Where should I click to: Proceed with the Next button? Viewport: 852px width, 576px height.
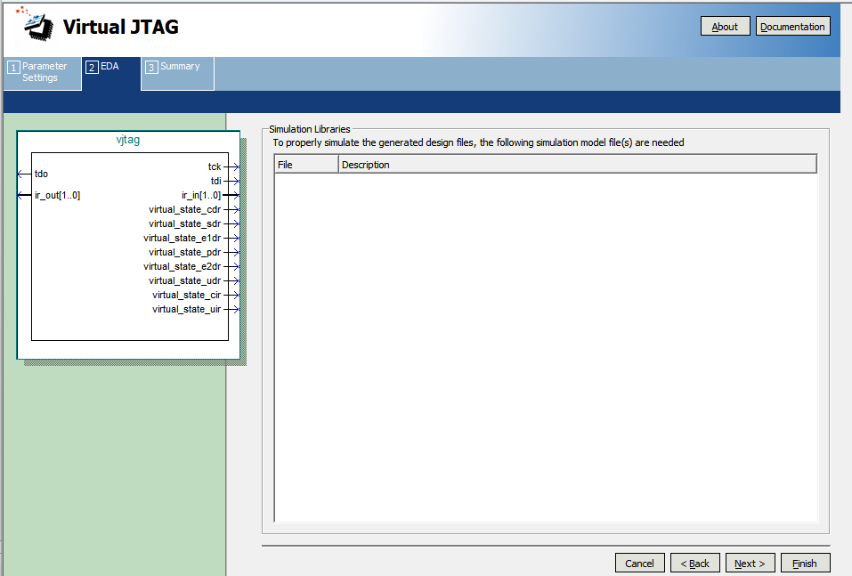[750, 564]
